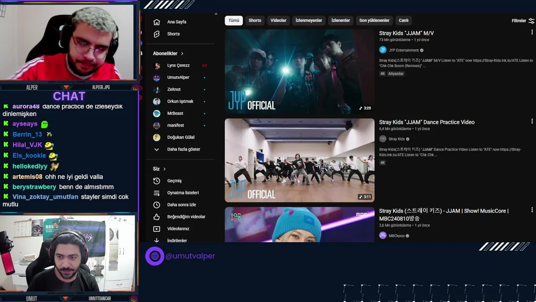The width and height of the screenshot is (536, 302).
Task: Click chat username aurora48
Action: [26, 107]
